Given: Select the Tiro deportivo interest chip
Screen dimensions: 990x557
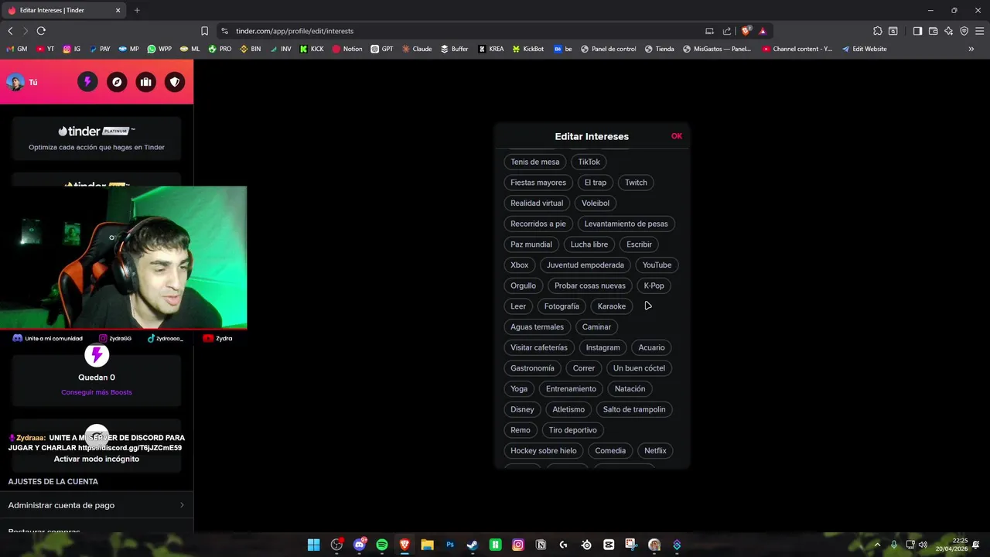Looking at the screenshot, I should 573,430.
